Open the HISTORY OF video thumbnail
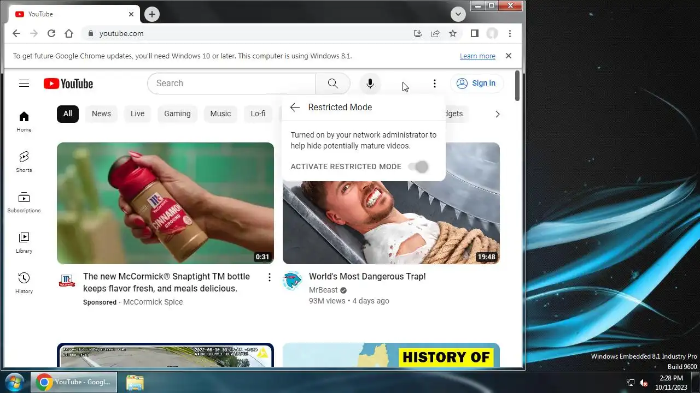The height and width of the screenshot is (393, 700). [391, 355]
